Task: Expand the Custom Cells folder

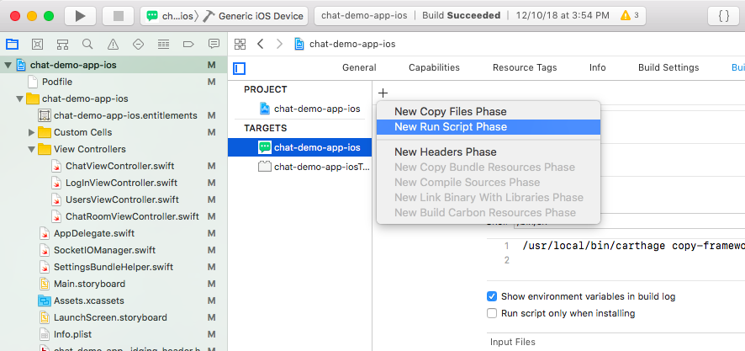Action: coord(31,132)
